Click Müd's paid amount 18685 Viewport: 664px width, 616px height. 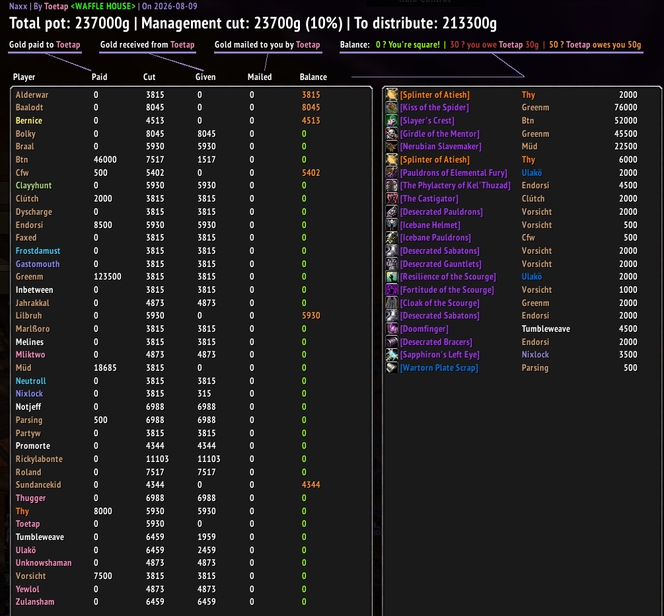tap(105, 367)
